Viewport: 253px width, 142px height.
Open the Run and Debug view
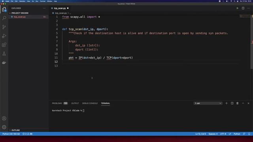point(4,36)
